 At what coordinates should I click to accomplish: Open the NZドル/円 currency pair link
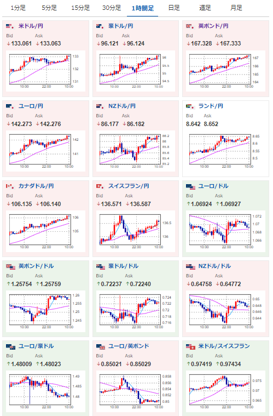pyautogui.click(x=122, y=106)
